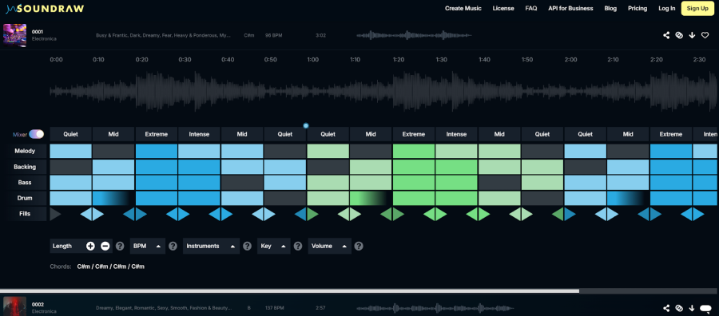
Task: Increase Length with the plus icon
Action: (x=90, y=247)
